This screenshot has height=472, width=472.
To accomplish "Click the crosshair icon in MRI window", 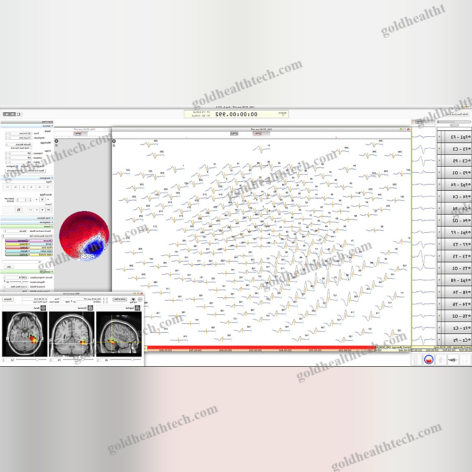I will [x=140, y=299].
